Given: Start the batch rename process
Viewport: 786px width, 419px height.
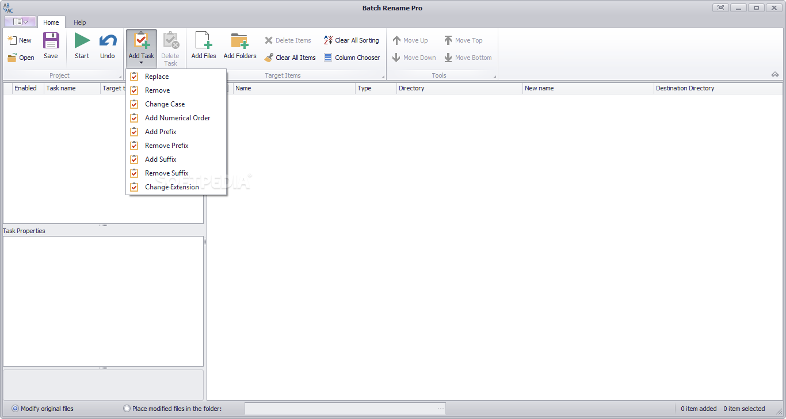Looking at the screenshot, I should [x=82, y=46].
